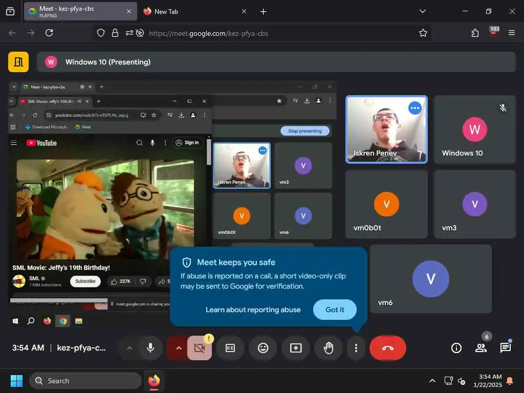Click YouTube logo in shared screen
Viewport: 524px width, 393px height.
(x=41, y=143)
